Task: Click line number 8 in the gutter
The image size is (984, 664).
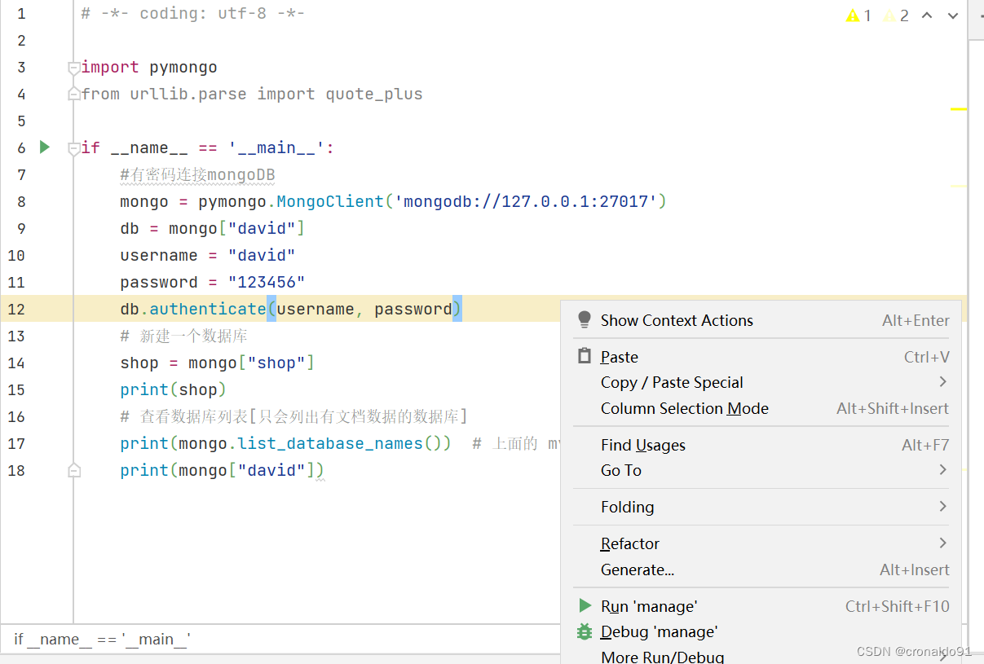Action: coord(20,201)
